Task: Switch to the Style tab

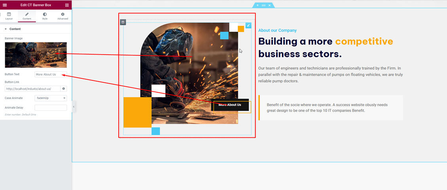Action: coord(45,16)
